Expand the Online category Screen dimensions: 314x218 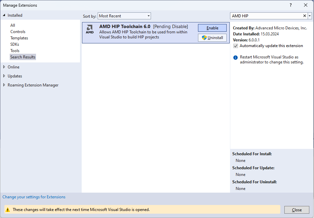tap(4, 67)
